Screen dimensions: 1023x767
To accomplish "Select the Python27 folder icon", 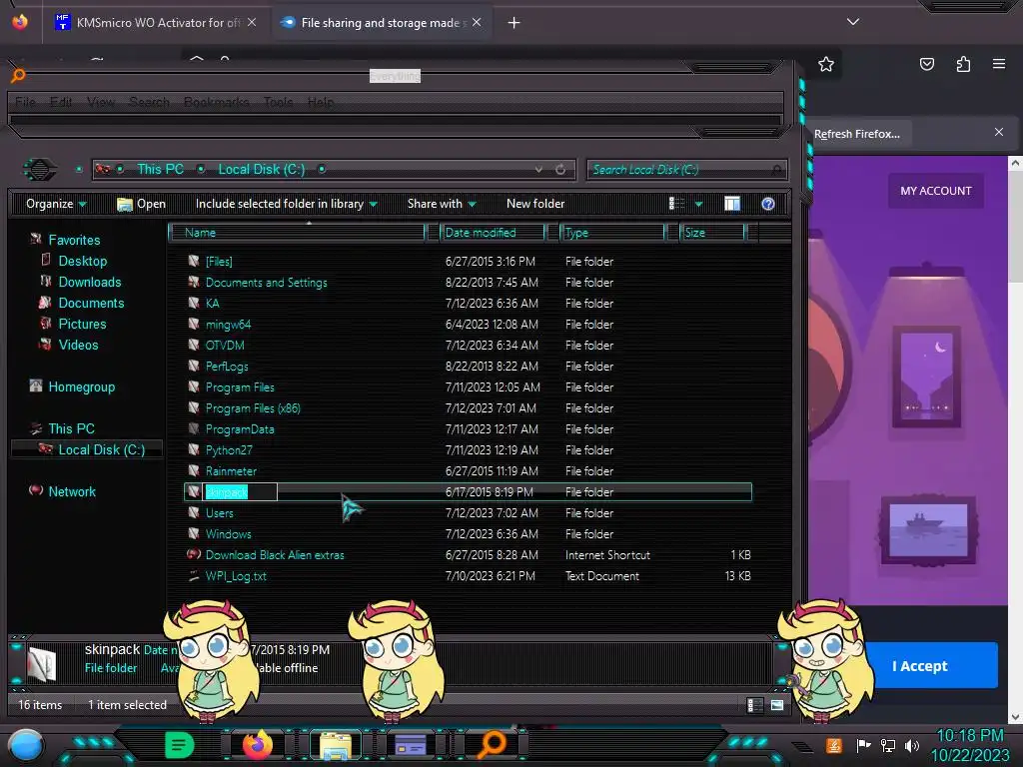I will click(194, 449).
